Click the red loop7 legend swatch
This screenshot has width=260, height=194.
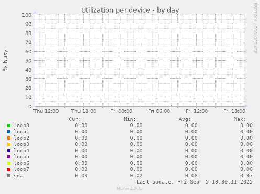tap(9, 169)
